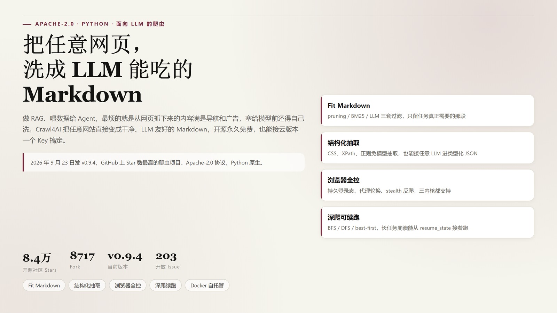Open the Fit Markdown feature card

(x=427, y=111)
